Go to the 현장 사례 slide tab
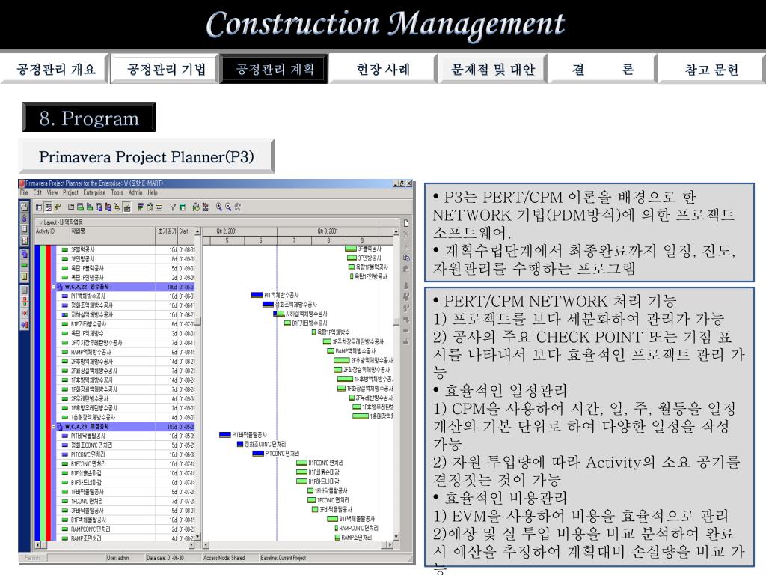This screenshot has width=766, height=575. click(383, 69)
